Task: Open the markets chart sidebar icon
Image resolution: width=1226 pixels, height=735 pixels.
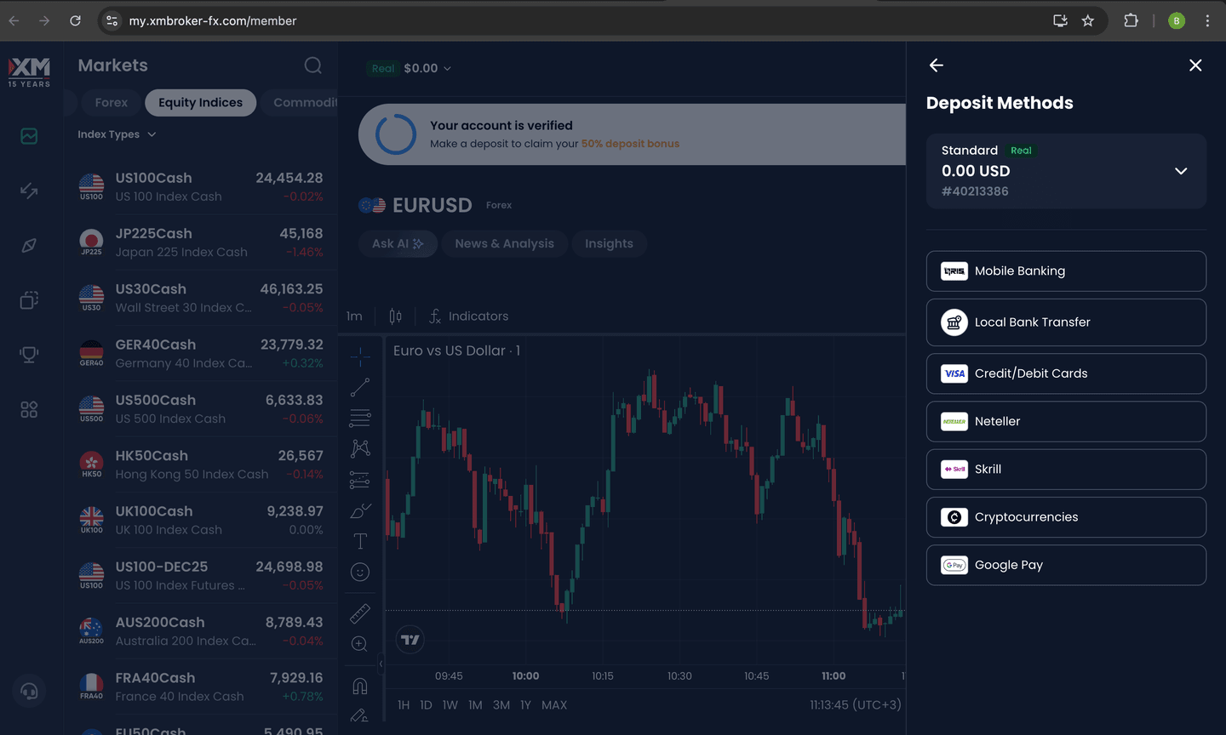Action: [x=29, y=136]
